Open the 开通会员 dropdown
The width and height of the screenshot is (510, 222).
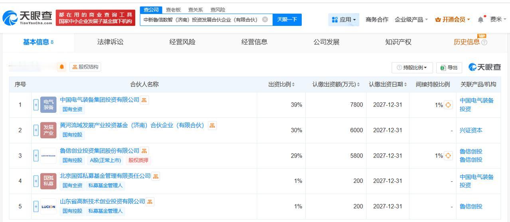click(453, 20)
